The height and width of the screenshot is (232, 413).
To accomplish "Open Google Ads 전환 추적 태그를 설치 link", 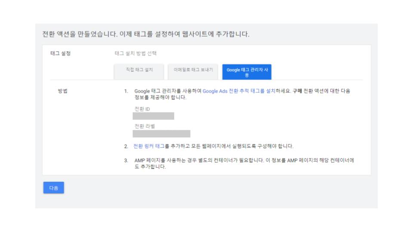I will [239, 91].
